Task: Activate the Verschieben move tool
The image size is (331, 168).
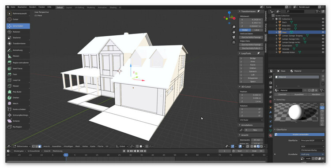Action: [x=18, y=26]
